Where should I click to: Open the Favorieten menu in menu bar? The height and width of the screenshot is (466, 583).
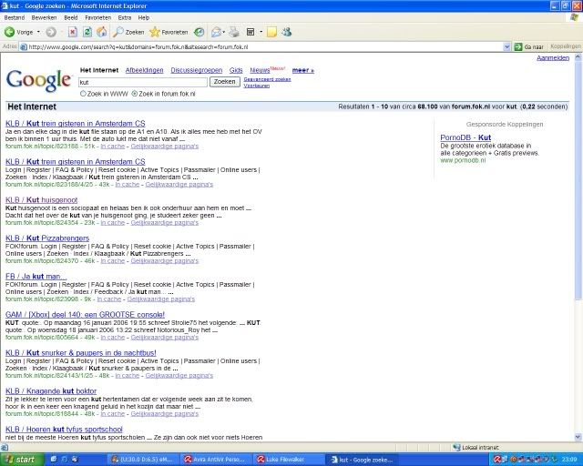(98, 17)
